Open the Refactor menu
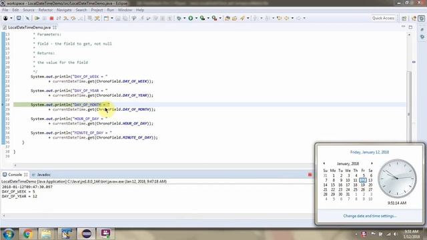The width and height of the screenshot is (427, 240). click(45, 10)
